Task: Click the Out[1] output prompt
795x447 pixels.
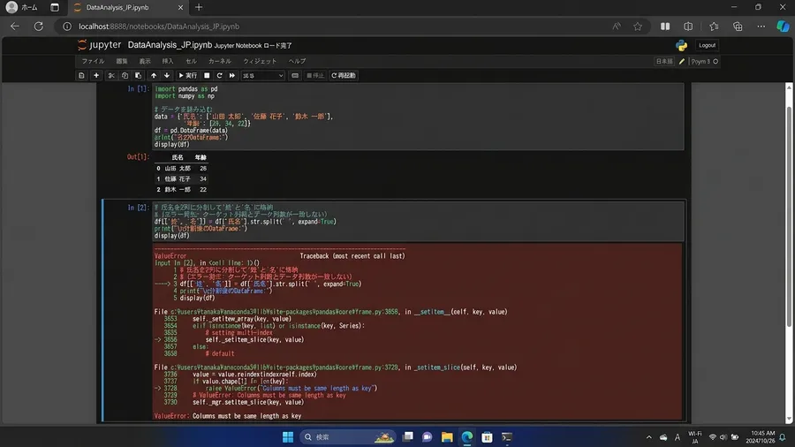Action: click(x=138, y=157)
